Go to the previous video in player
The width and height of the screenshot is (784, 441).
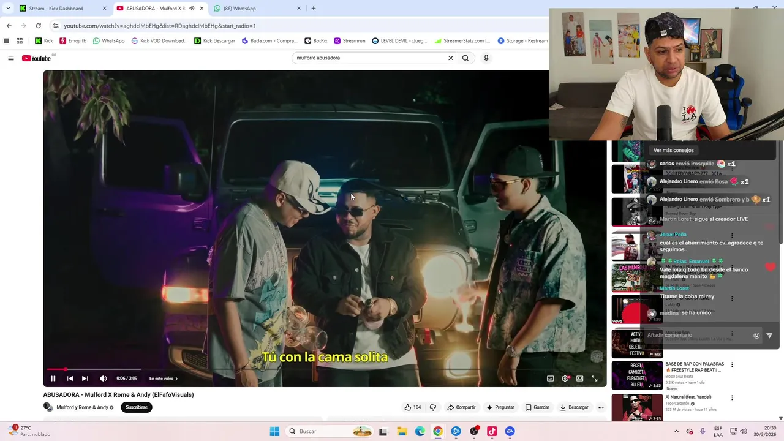pos(70,379)
